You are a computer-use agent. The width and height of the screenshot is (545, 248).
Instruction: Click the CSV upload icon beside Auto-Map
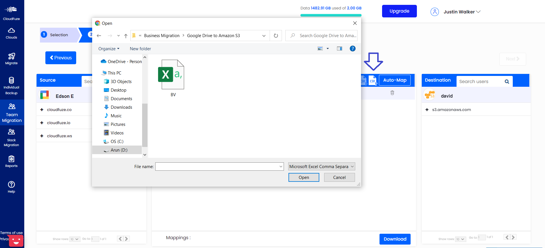point(373,80)
